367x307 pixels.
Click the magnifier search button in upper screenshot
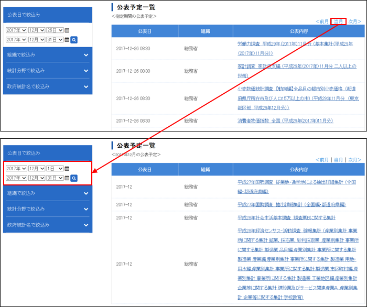74,39
